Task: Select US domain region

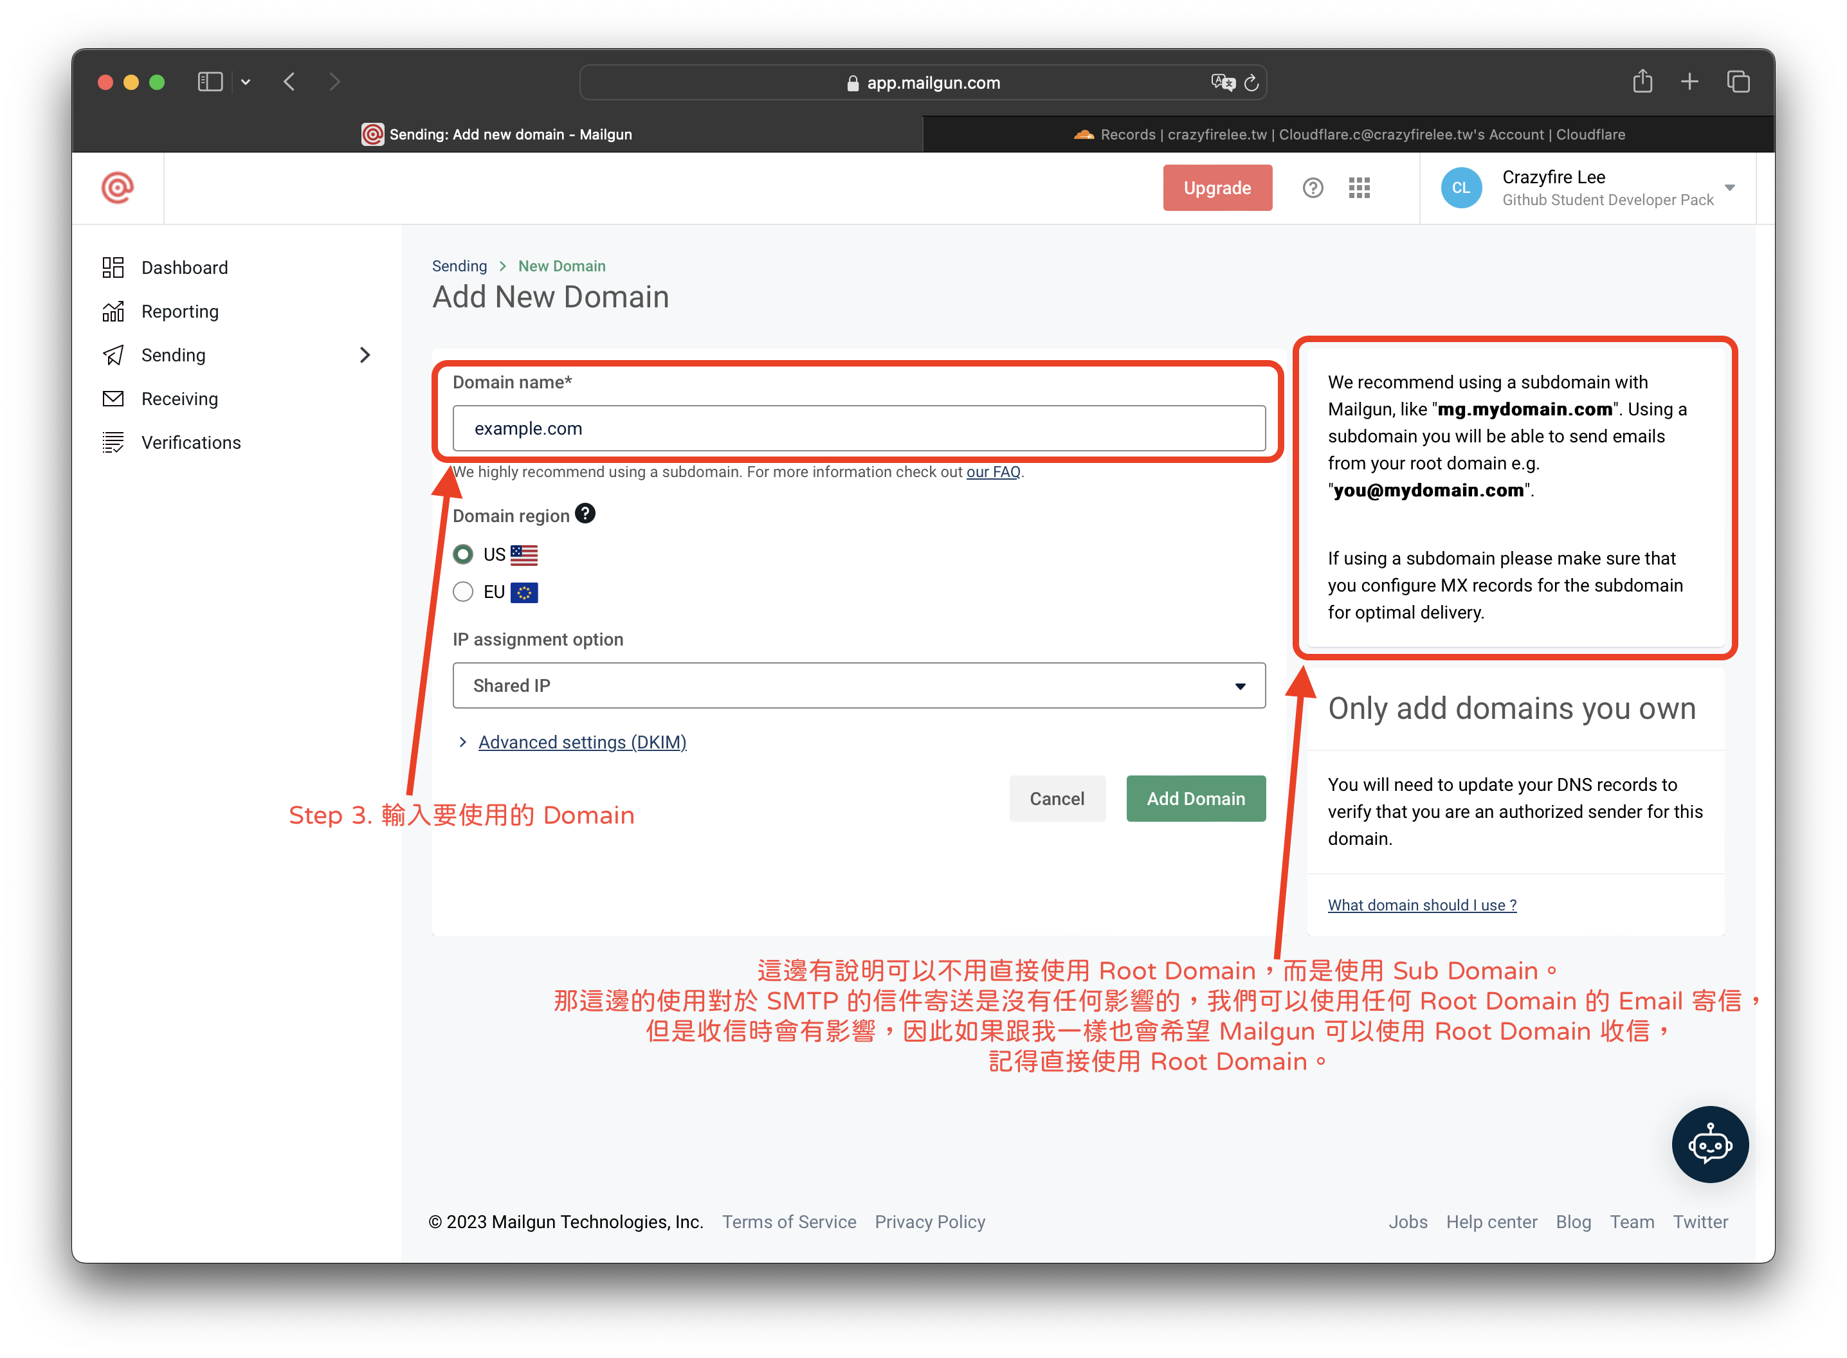Action: [x=464, y=555]
